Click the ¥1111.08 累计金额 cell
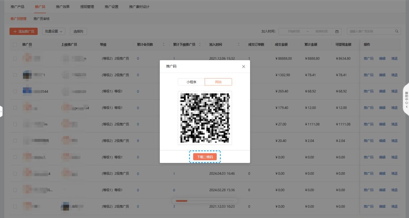 (x=312, y=124)
